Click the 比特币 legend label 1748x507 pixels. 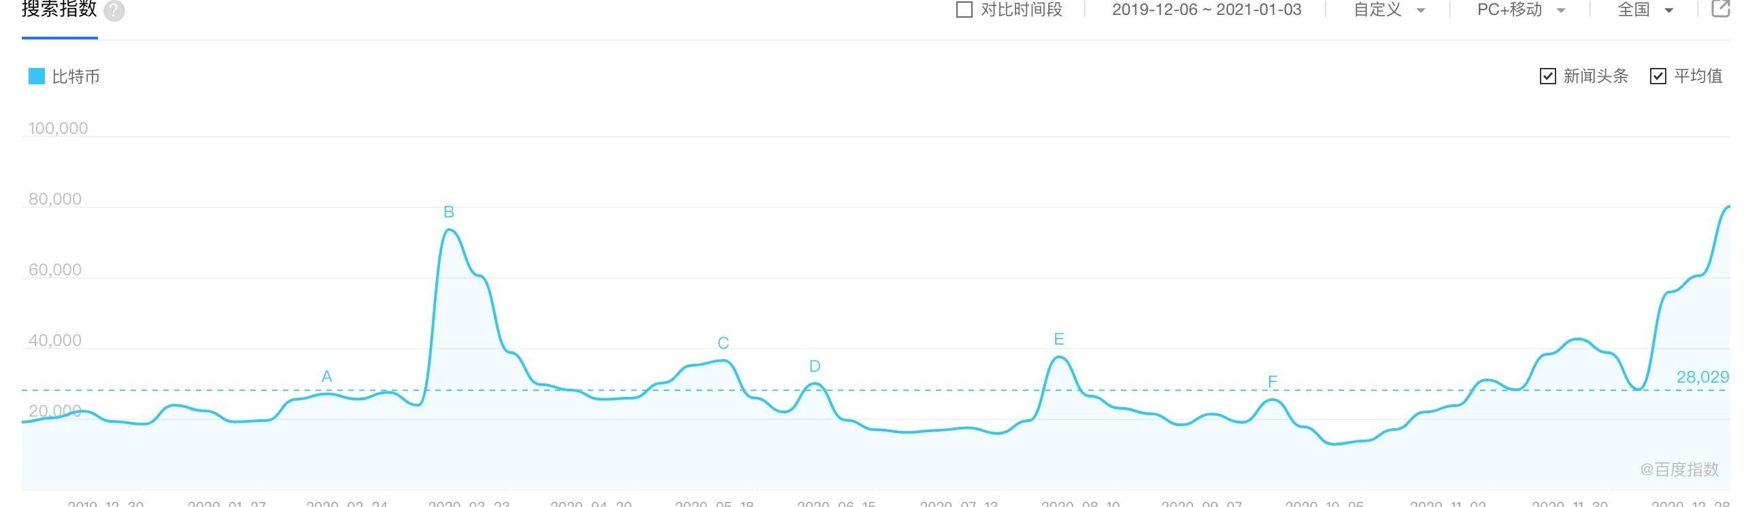point(76,76)
